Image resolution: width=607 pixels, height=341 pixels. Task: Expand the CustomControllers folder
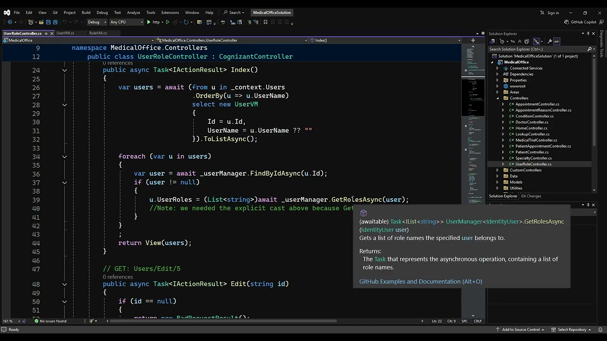497,170
